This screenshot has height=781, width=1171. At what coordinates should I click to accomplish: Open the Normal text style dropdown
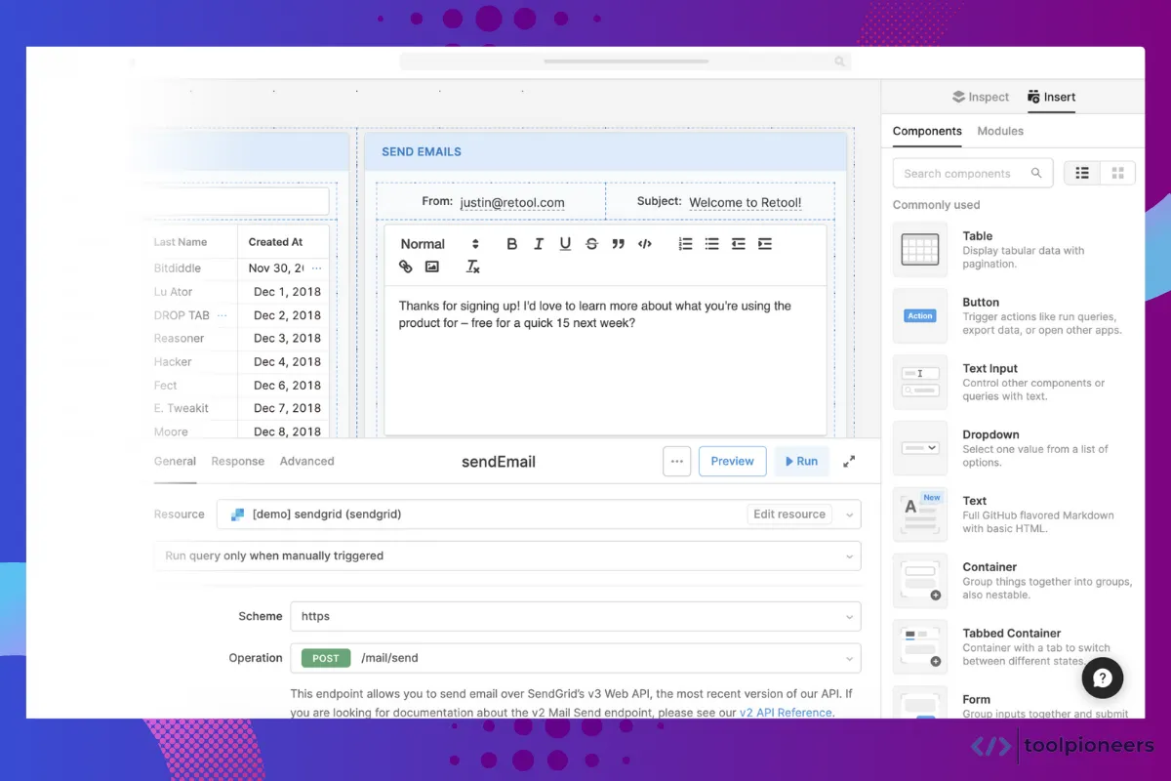[x=440, y=244]
